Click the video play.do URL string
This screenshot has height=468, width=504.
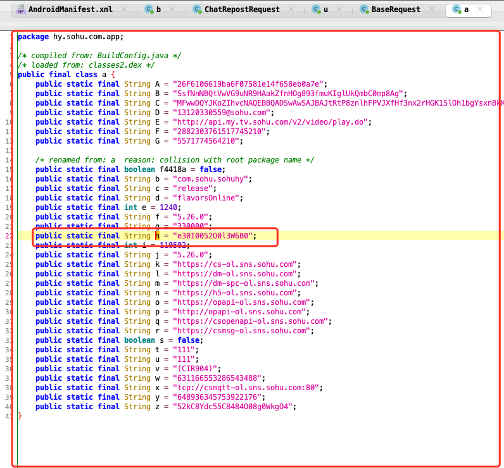pyautogui.click(x=270, y=122)
